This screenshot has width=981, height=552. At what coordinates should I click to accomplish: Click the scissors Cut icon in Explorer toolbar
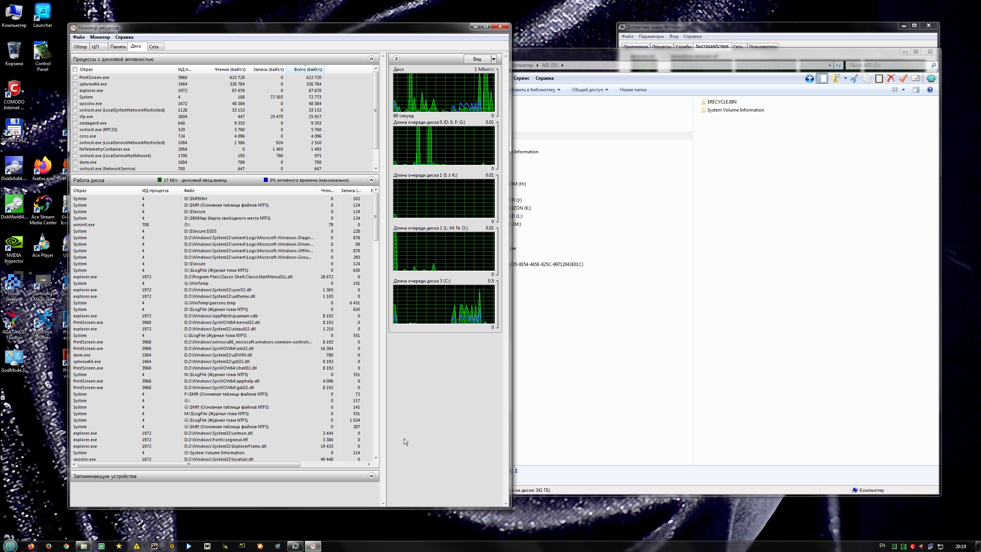[854, 79]
